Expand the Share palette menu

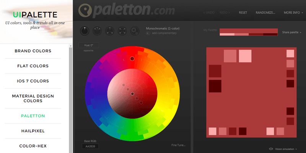pos(291,33)
